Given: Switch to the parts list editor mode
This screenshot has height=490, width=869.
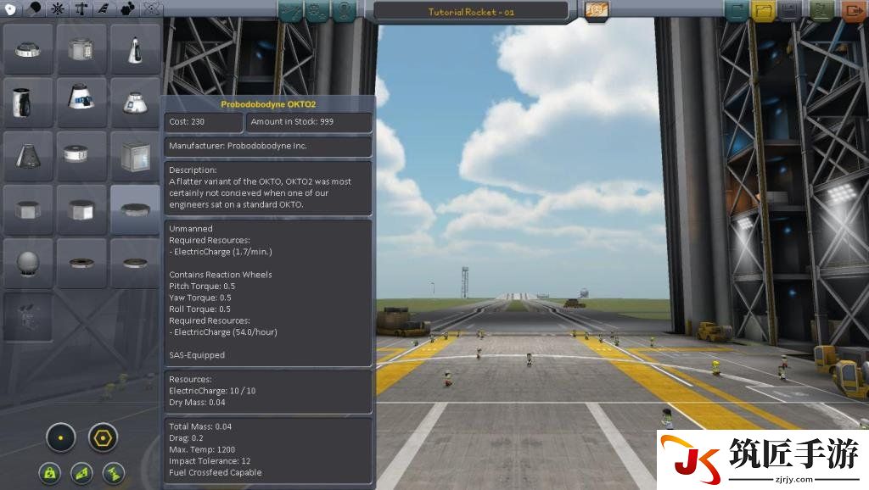Looking at the screenshot, I should [291, 10].
